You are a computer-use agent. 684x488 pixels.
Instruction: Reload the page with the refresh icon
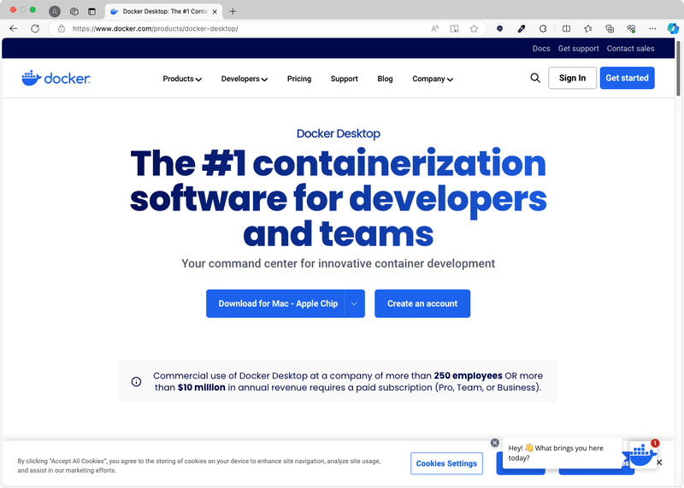click(x=35, y=29)
